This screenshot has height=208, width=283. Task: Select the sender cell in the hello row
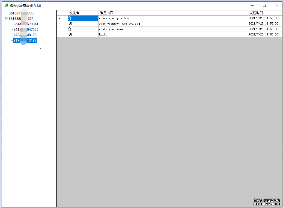point(83,35)
